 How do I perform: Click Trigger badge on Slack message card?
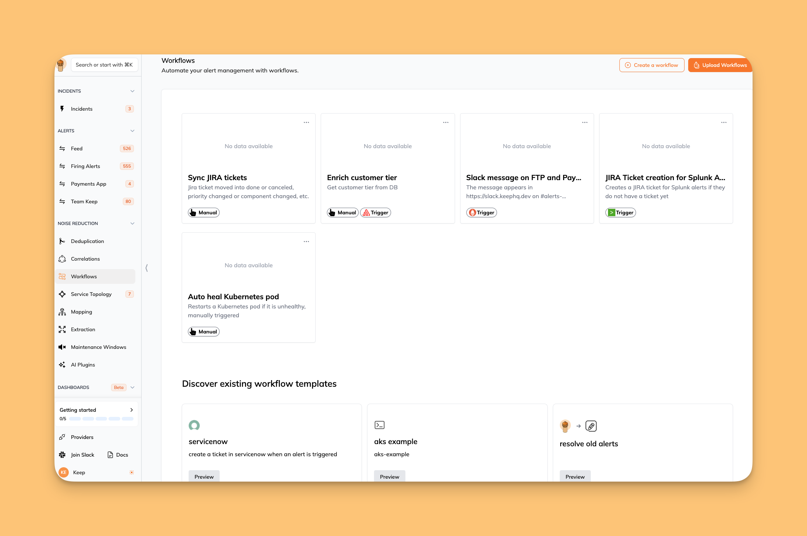(x=481, y=212)
